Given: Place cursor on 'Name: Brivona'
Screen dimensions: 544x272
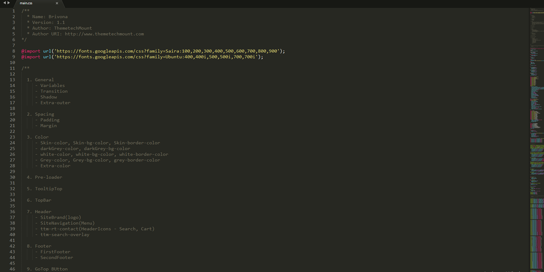Looking at the screenshot, I should click(50, 16).
